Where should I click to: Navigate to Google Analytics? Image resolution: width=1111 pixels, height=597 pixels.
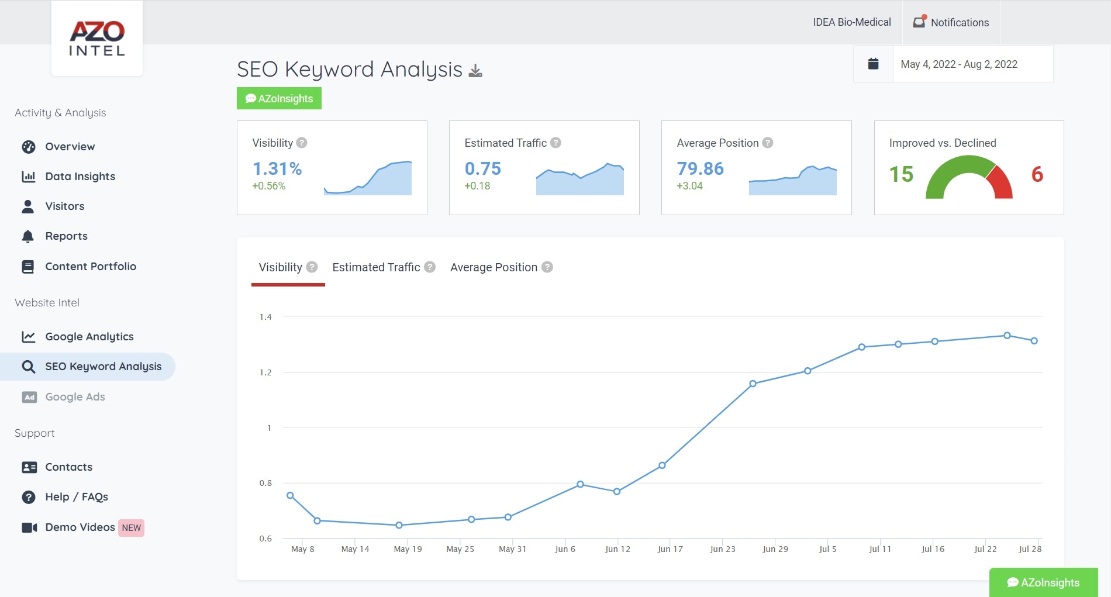click(x=89, y=337)
